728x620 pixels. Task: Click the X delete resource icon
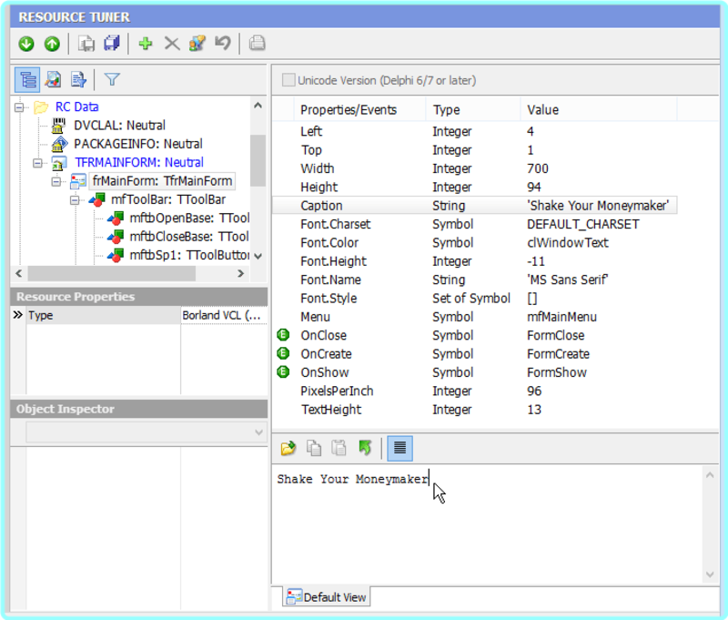pyautogui.click(x=172, y=44)
